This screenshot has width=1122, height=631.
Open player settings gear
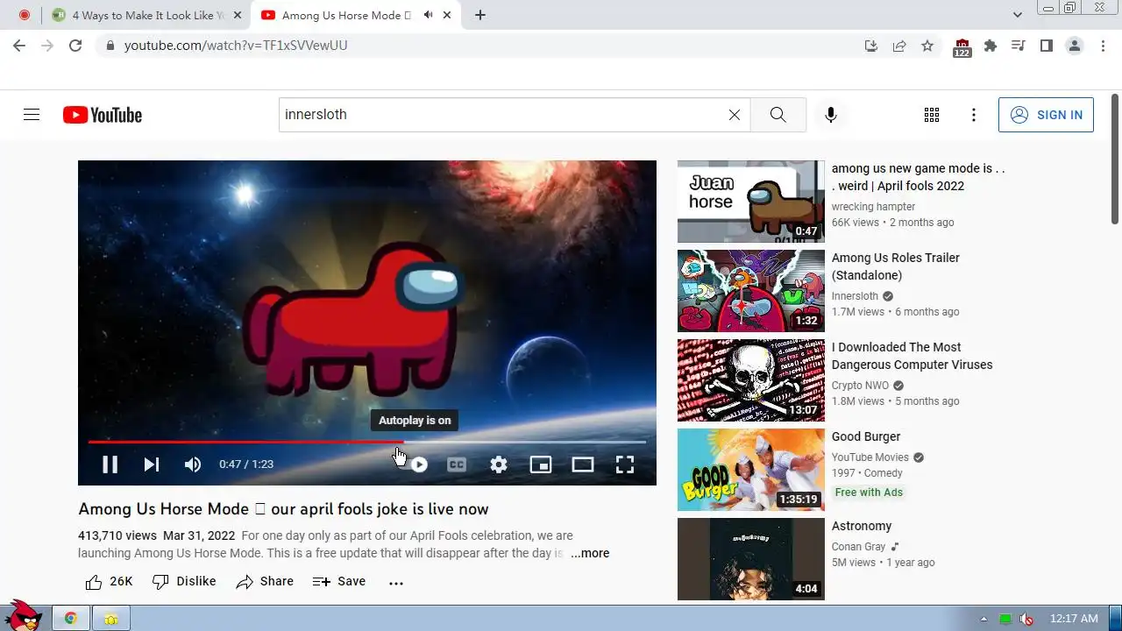499,464
